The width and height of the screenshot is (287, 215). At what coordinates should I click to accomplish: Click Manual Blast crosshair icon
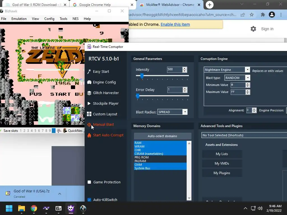coord(89,125)
